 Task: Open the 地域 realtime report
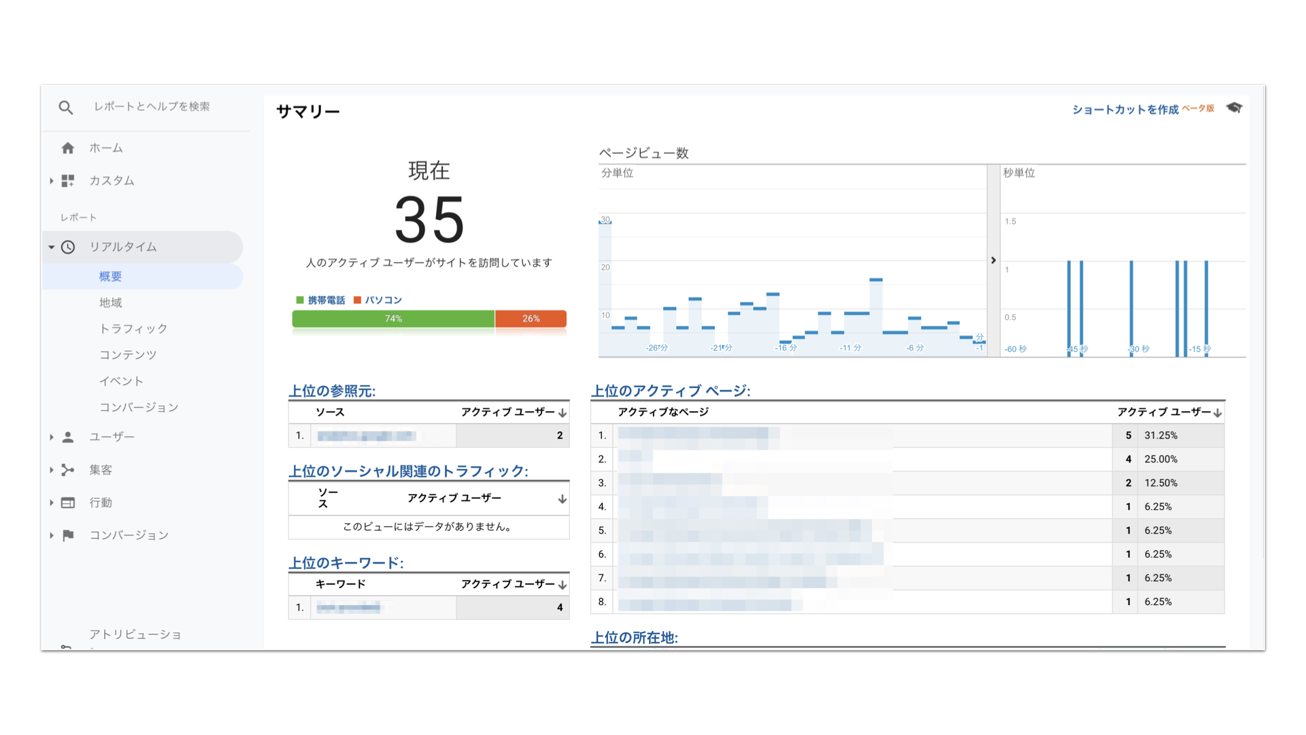(110, 302)
